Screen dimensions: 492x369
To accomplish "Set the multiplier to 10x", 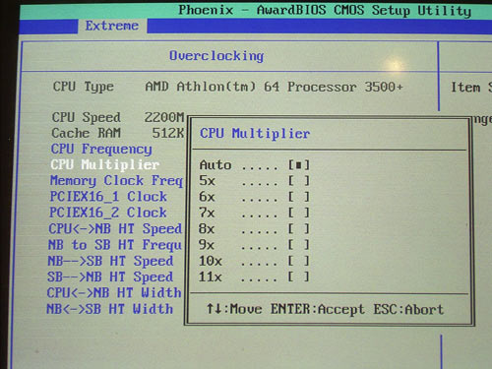I will pyautogui.click(x=255, y=261).
